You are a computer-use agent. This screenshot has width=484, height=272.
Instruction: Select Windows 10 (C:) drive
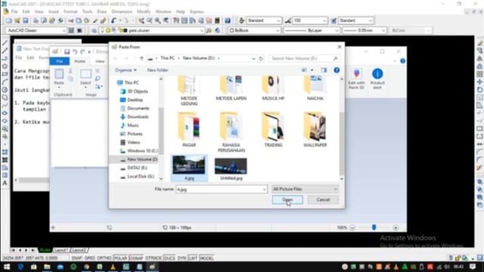pyautogui.click(x=142, y=151)
